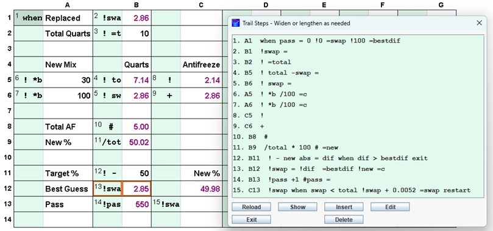Image resolution: width=493 pixels, height=231 pixels.
Task: Click the Total Quarts value 10
Action: [x=137, y=33]
